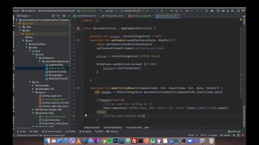
Task: Click the scroll-from-source target icon in Project panel
Action: [x=53, y=16]
